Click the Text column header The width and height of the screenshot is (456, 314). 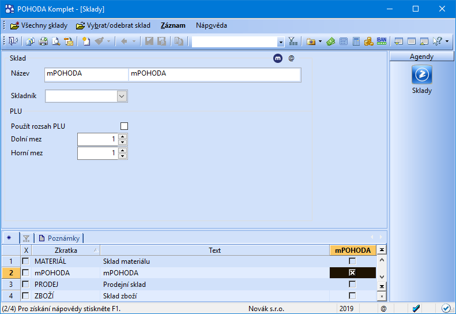214,250
